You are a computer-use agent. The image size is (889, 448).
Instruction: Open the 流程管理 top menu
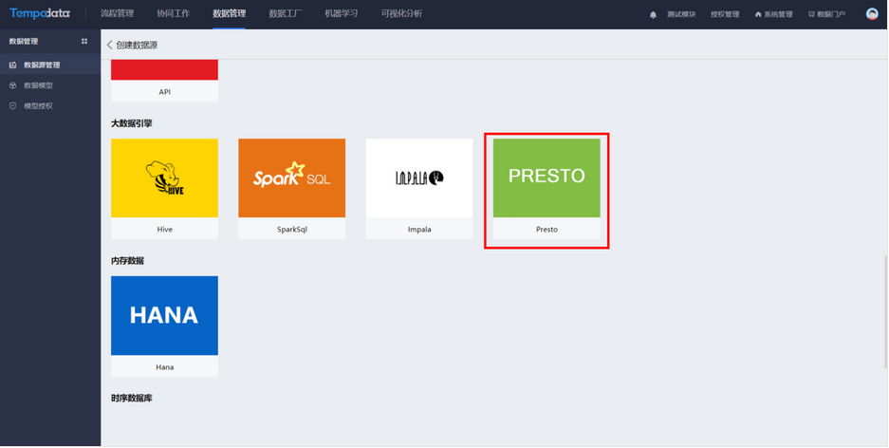pyautogui.click(x=118, y=13)
